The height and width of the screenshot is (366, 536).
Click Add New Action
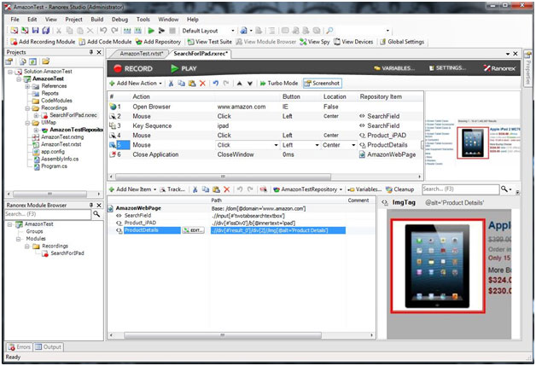click(x=136, y=83)
